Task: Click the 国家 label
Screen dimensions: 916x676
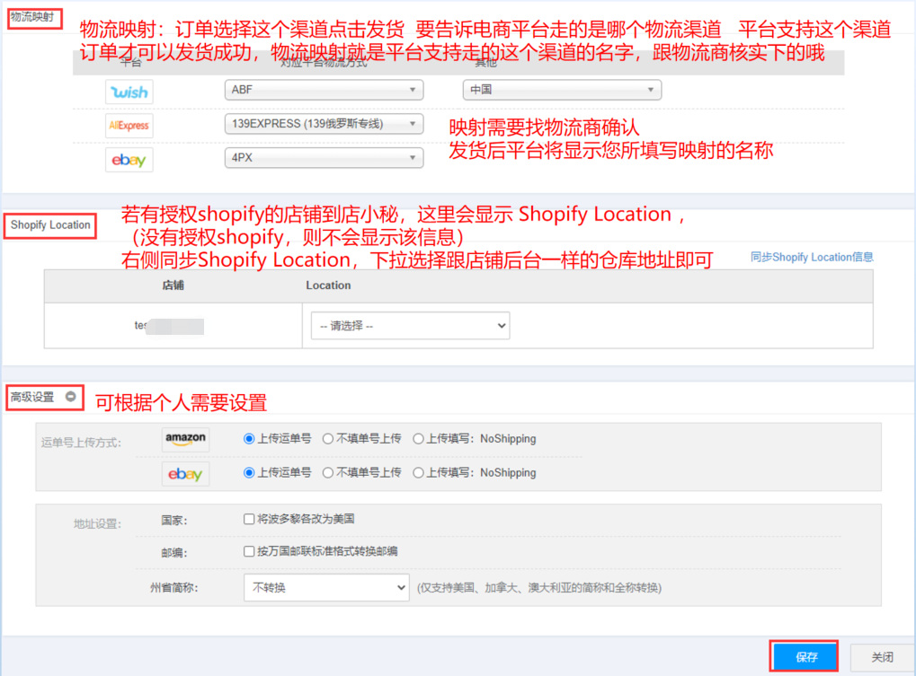Action: click(x=174, y=521)
